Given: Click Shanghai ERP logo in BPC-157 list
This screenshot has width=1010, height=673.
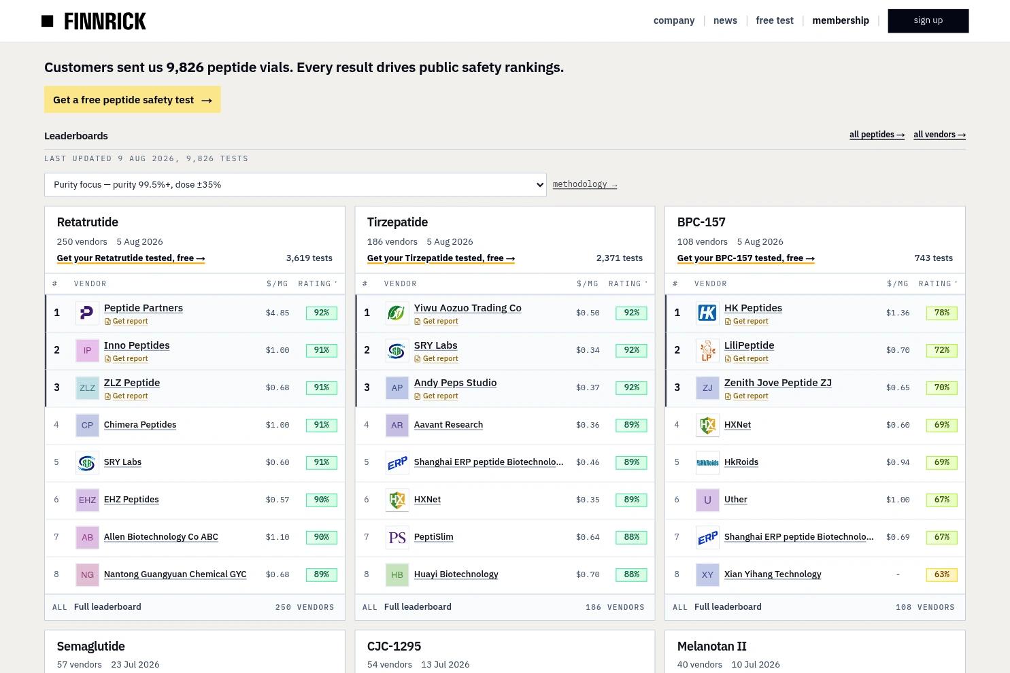Looking at the screenshot, I should click(x=707, y=537).
